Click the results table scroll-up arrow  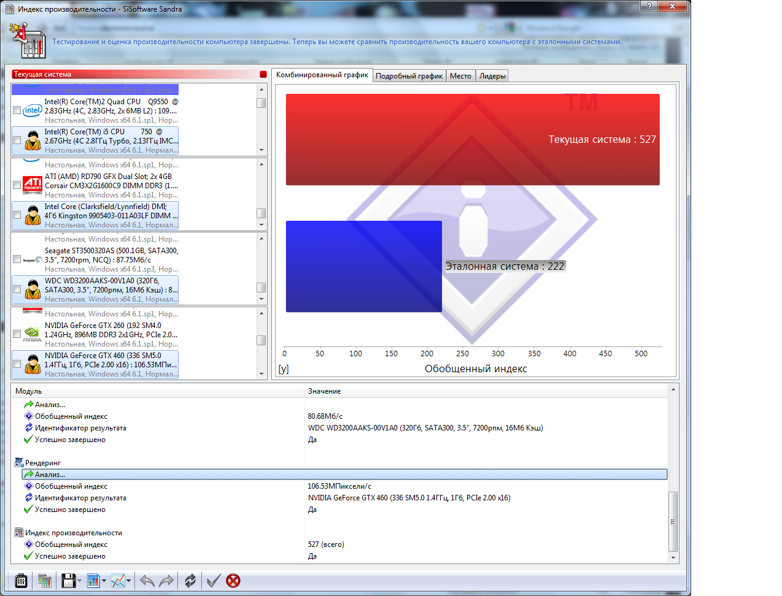click(x=673, y=389)
